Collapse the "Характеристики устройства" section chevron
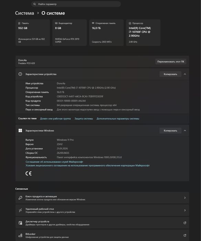This screenshot has height=241, width=201. [x=185, y=74]
